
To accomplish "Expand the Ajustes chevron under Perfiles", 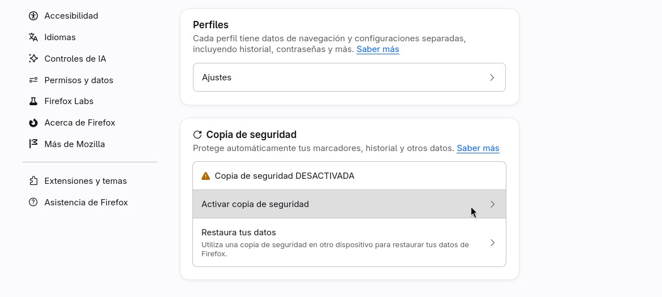I will (x=492, y=78).
